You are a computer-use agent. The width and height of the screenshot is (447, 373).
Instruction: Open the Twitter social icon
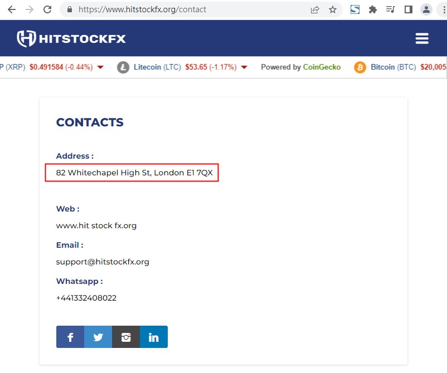click(x=98, y=337)
